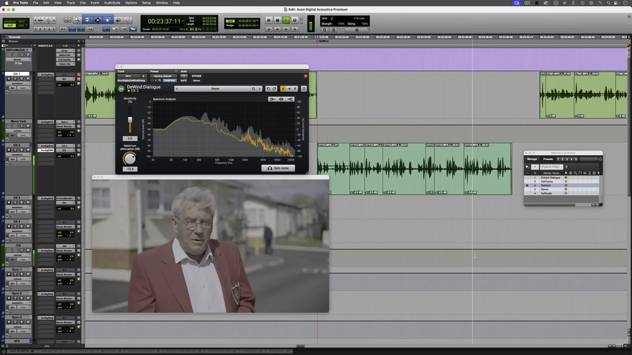Mute the DX 2 track
The image size is (632, 355).
[28, 150]
